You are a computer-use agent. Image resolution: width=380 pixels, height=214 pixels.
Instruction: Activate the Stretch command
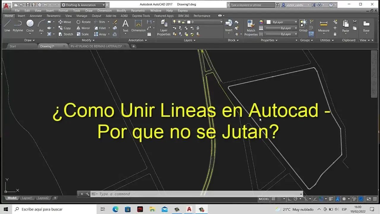click(66, 34)
